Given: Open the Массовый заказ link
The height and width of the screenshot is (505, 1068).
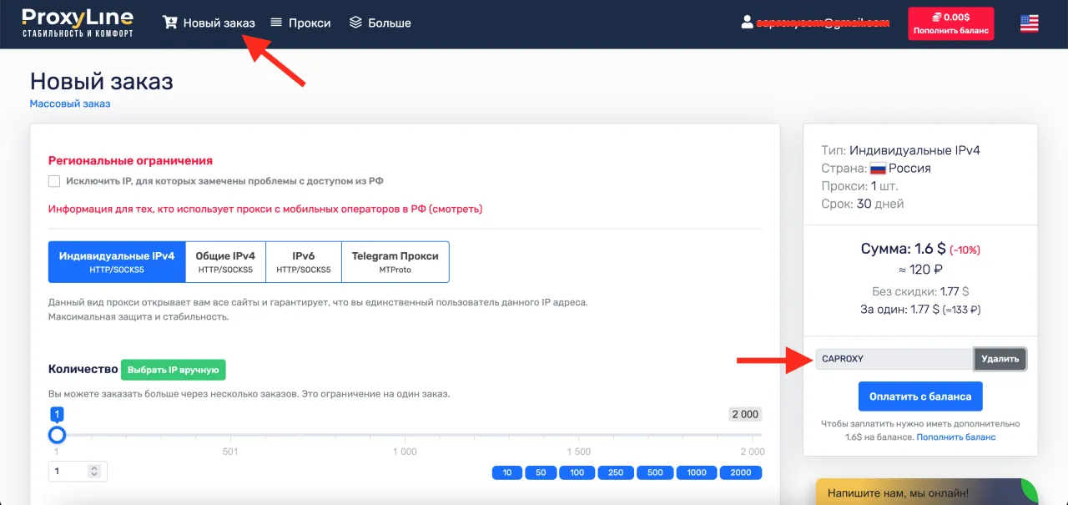Looking at the screenshot, I should (x=70, y=104).
